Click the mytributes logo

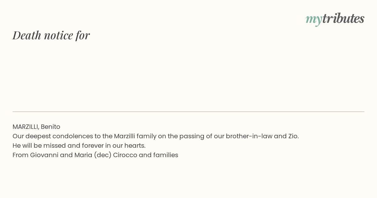[x=335, y=19]
